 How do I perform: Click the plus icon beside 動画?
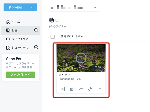pos(36,30)
